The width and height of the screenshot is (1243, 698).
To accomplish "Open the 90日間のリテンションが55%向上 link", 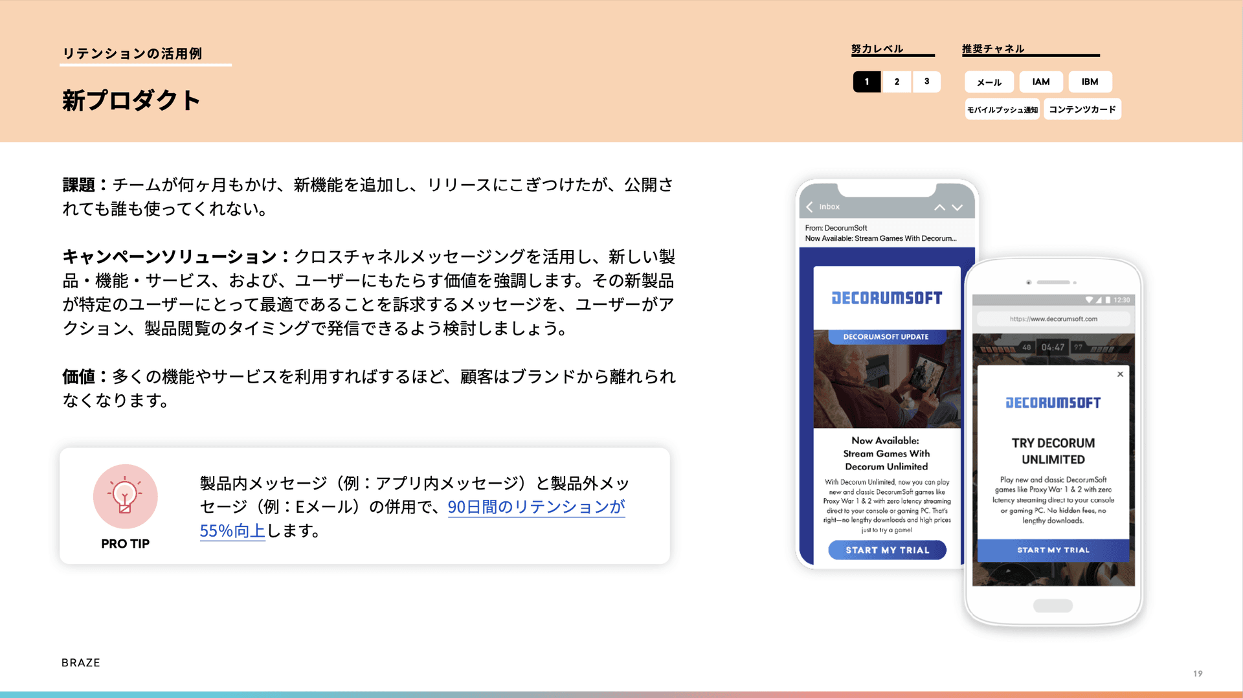I will (536, 507).
